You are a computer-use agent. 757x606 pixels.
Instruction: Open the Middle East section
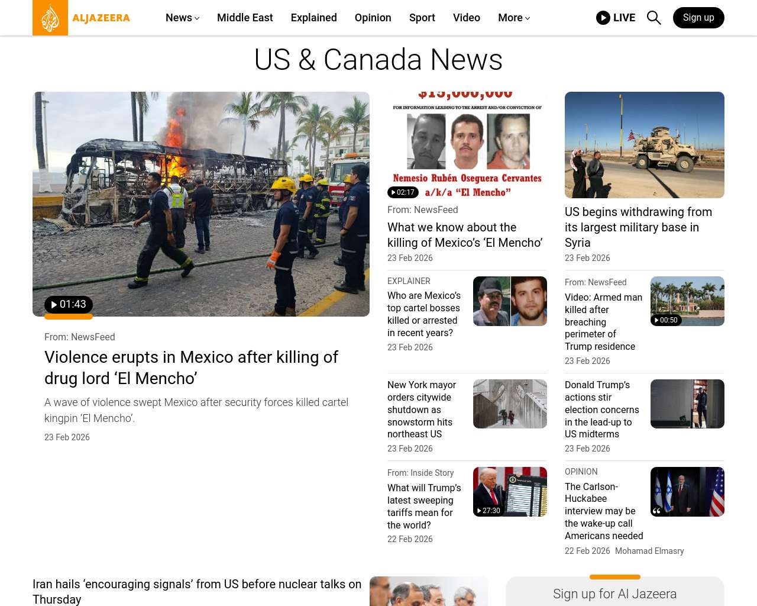coord(245,18)
